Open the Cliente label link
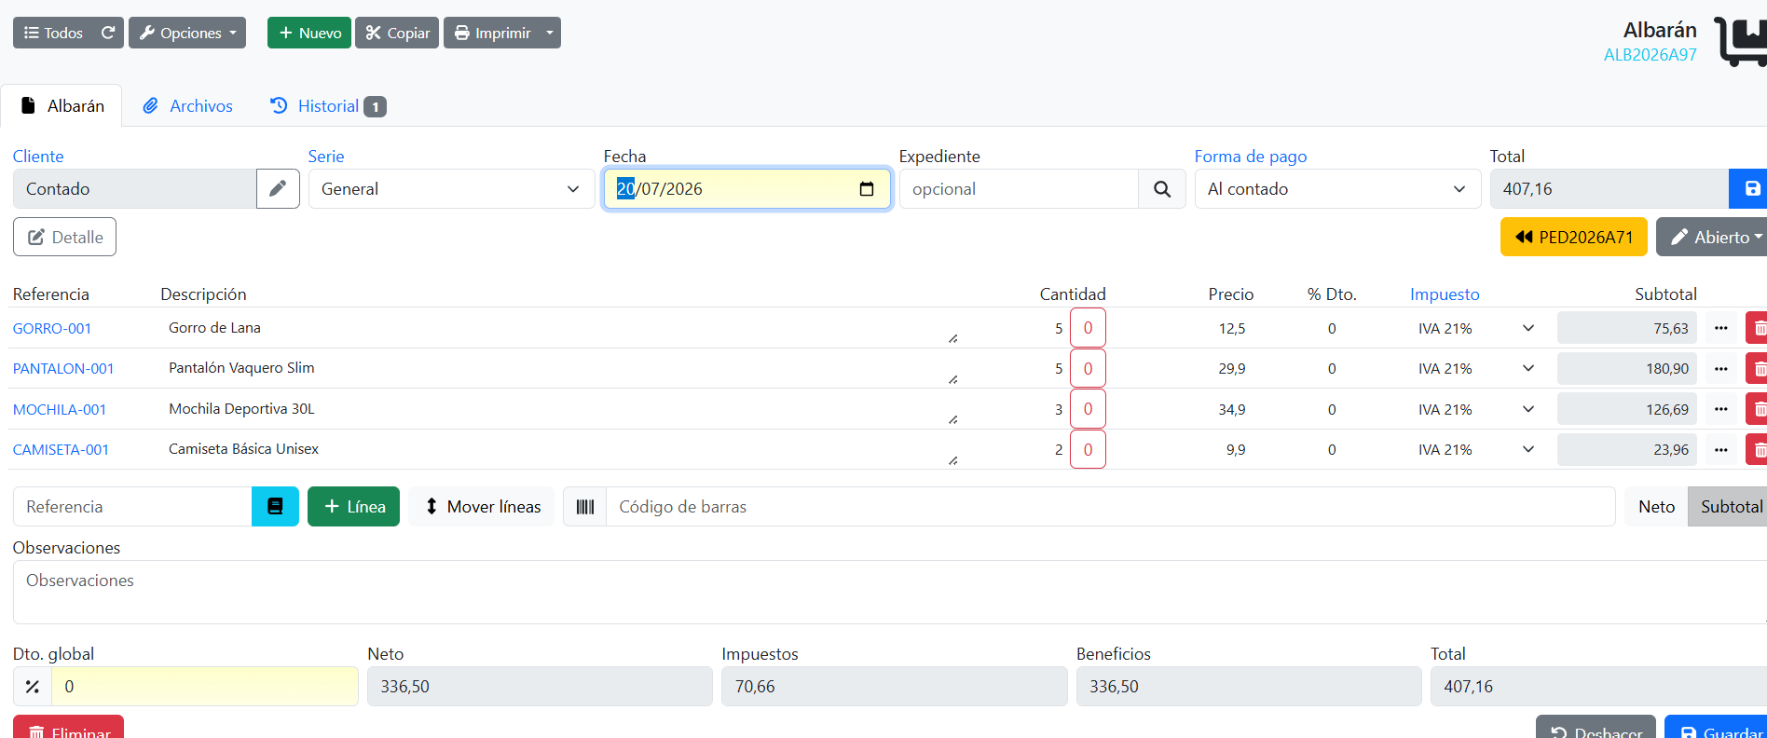 (38, 156)
